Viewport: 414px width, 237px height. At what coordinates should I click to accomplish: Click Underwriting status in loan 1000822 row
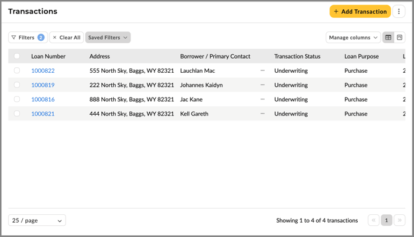291,70
